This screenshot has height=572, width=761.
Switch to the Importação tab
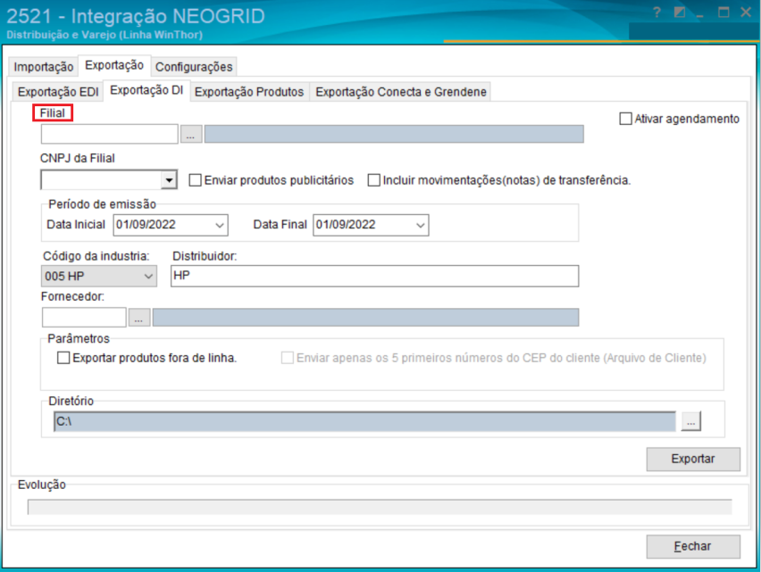pos(43,67)
